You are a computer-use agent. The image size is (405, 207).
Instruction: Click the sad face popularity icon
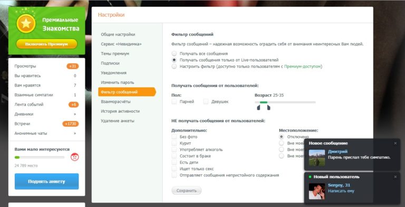point(75,157)
